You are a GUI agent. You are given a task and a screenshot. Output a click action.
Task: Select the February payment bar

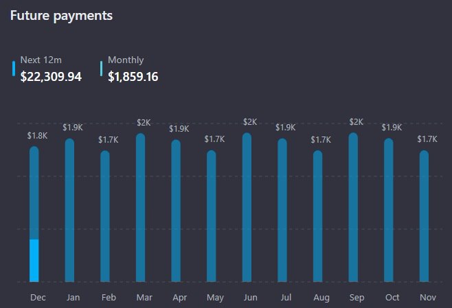(105, 216)
